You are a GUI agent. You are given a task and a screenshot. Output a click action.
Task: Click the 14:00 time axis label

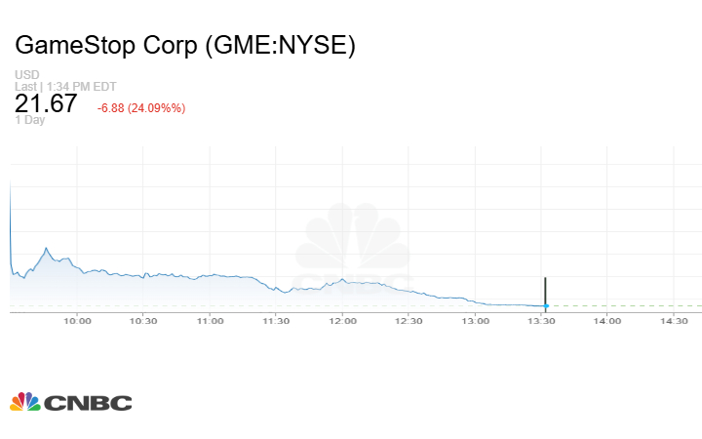tap(607, 320)
